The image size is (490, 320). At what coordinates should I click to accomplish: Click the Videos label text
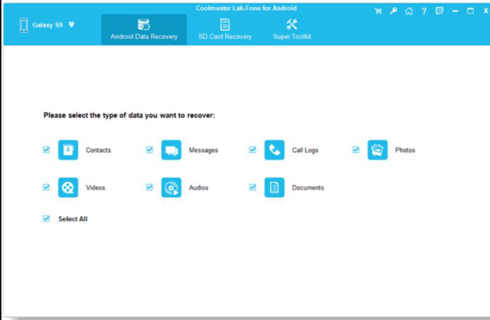click(96, 188)
